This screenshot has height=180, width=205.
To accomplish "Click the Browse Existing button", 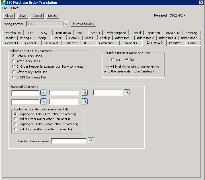I will click(x=83, y=24).
